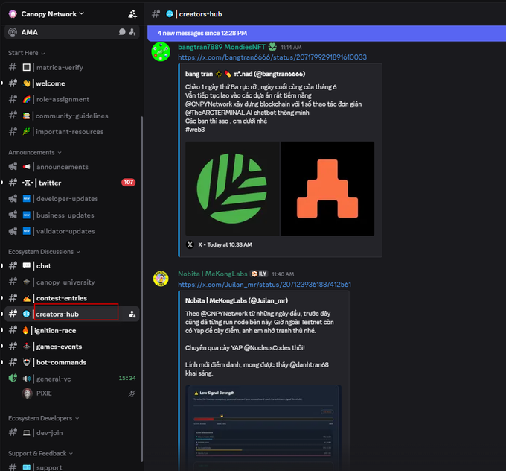The height and width of the screenshot is (471, 506).
Task: Collapse the Ecosystem Discussions category
Action: (44, 252)
